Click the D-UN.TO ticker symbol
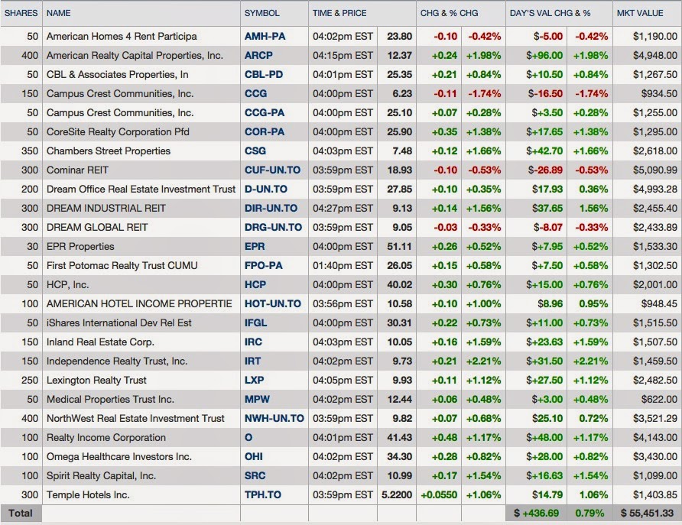This screenshot has width=682, height=525. [x=266, y=190]
